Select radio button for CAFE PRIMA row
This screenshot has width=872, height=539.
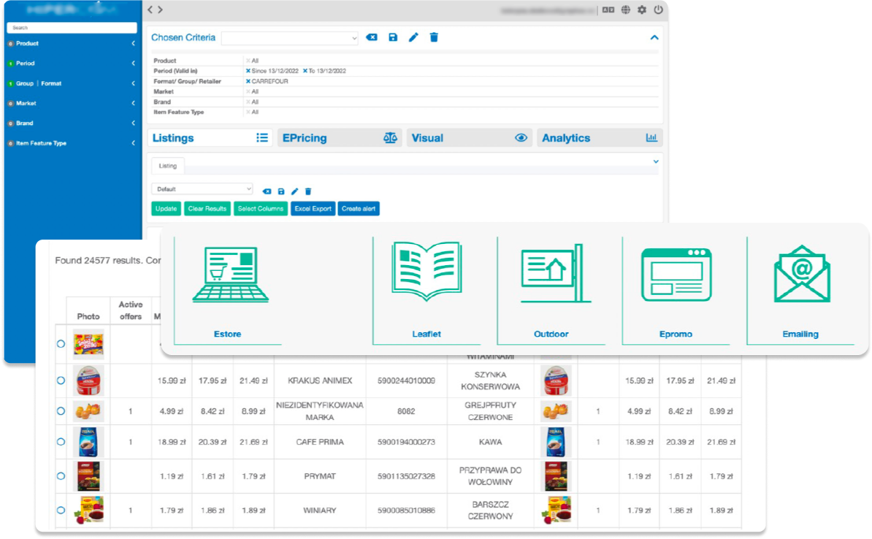61,442
